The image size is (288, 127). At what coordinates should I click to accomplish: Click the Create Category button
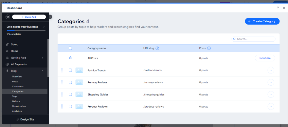coord(262,21)
